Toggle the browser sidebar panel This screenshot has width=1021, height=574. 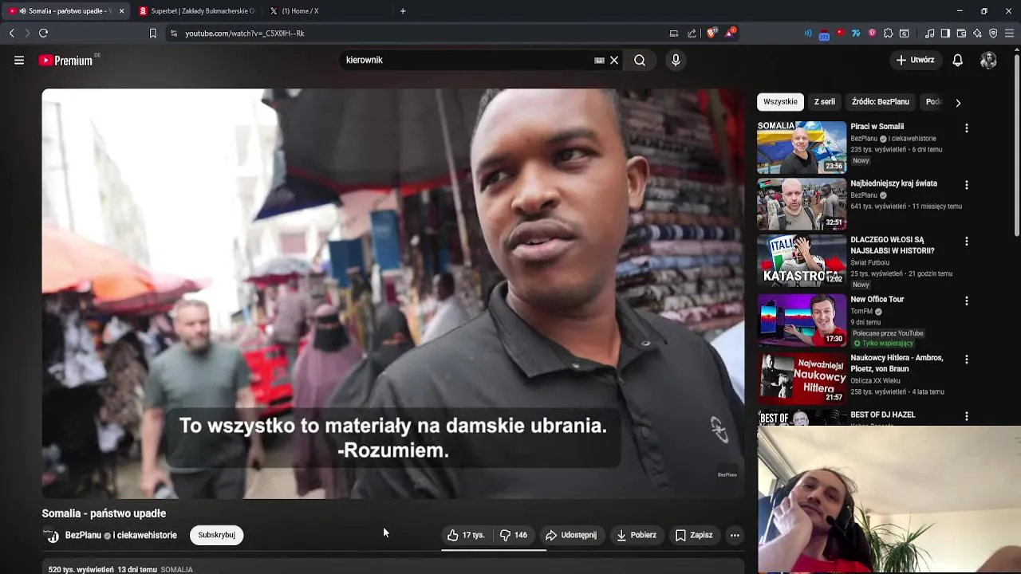[x=945, y=33]
